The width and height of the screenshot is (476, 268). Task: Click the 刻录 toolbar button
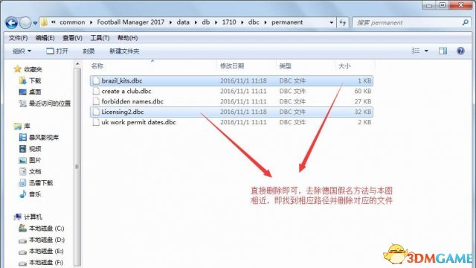[x=89, y=51]
